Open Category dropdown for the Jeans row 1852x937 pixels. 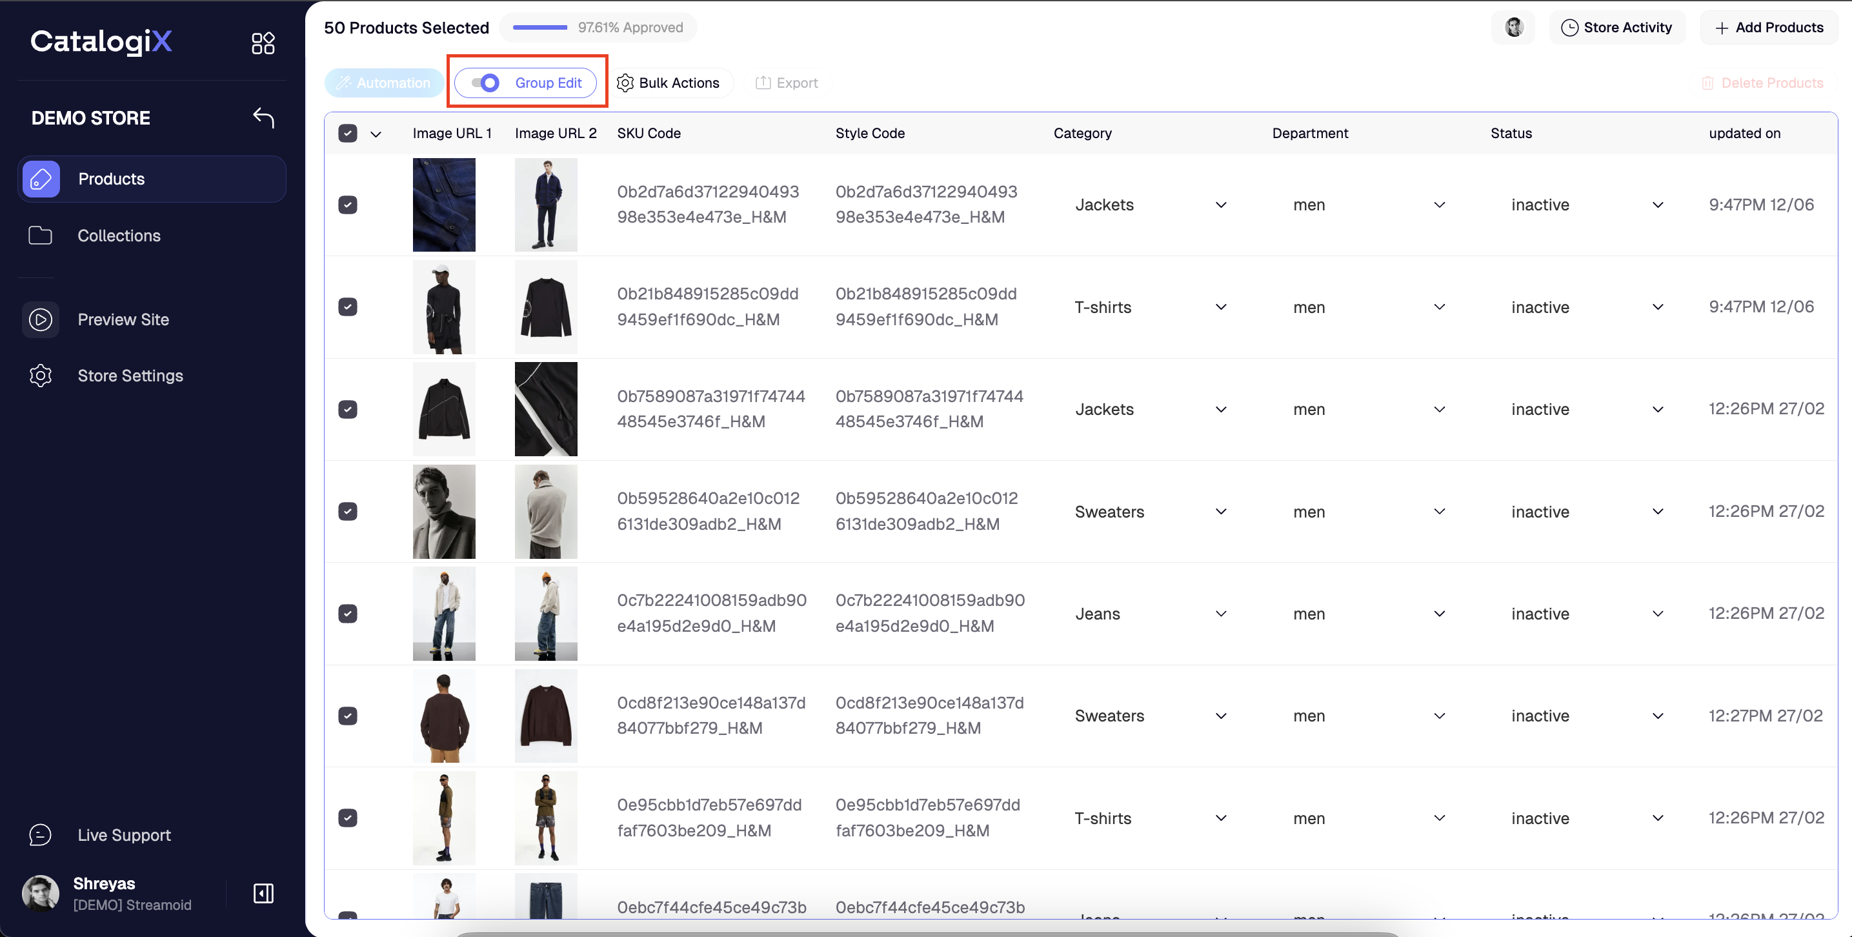pos(1220,614)
